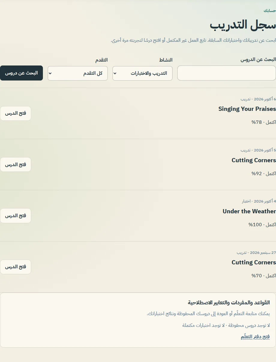Click the اكتمل · 92% status text

264,173
